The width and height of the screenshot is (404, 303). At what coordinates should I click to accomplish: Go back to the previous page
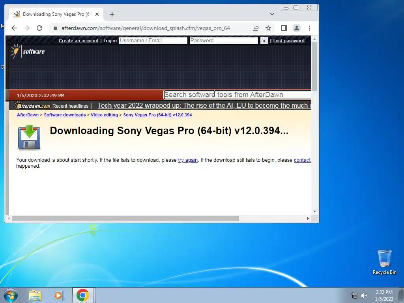14,28
